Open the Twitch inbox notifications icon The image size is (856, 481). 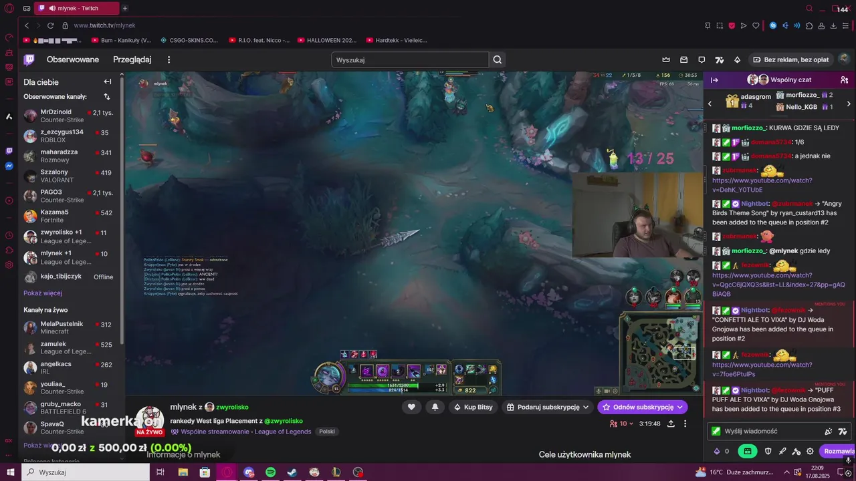[683, 59]
